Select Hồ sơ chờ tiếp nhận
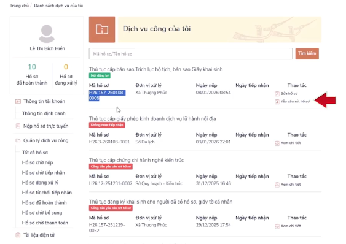This screenshot has width=346, height=244. coord(44,173)
